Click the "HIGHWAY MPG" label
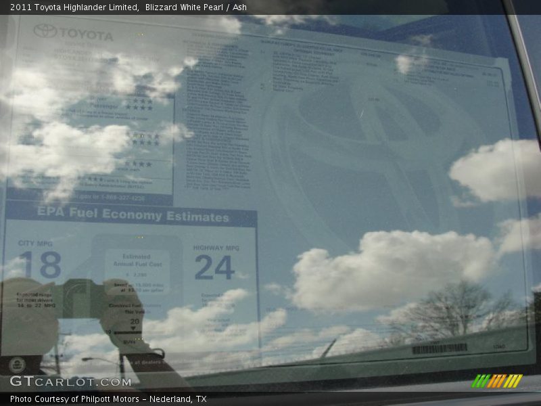 [x=216, y=248]
